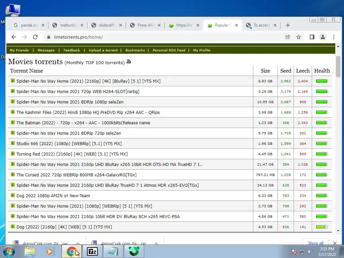Click the browser forward arrow
The width and height of the screenshot is (344, 258).
point(24,37)
